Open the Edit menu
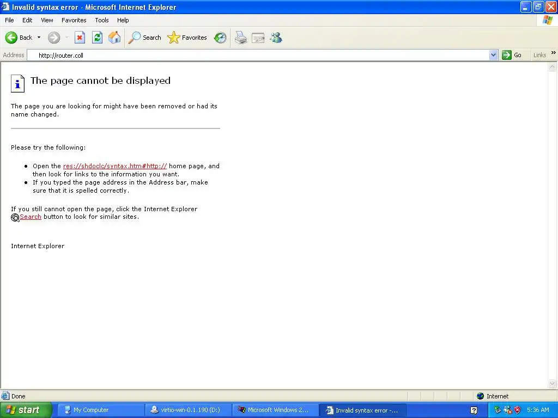 click(x=27, y=20)
